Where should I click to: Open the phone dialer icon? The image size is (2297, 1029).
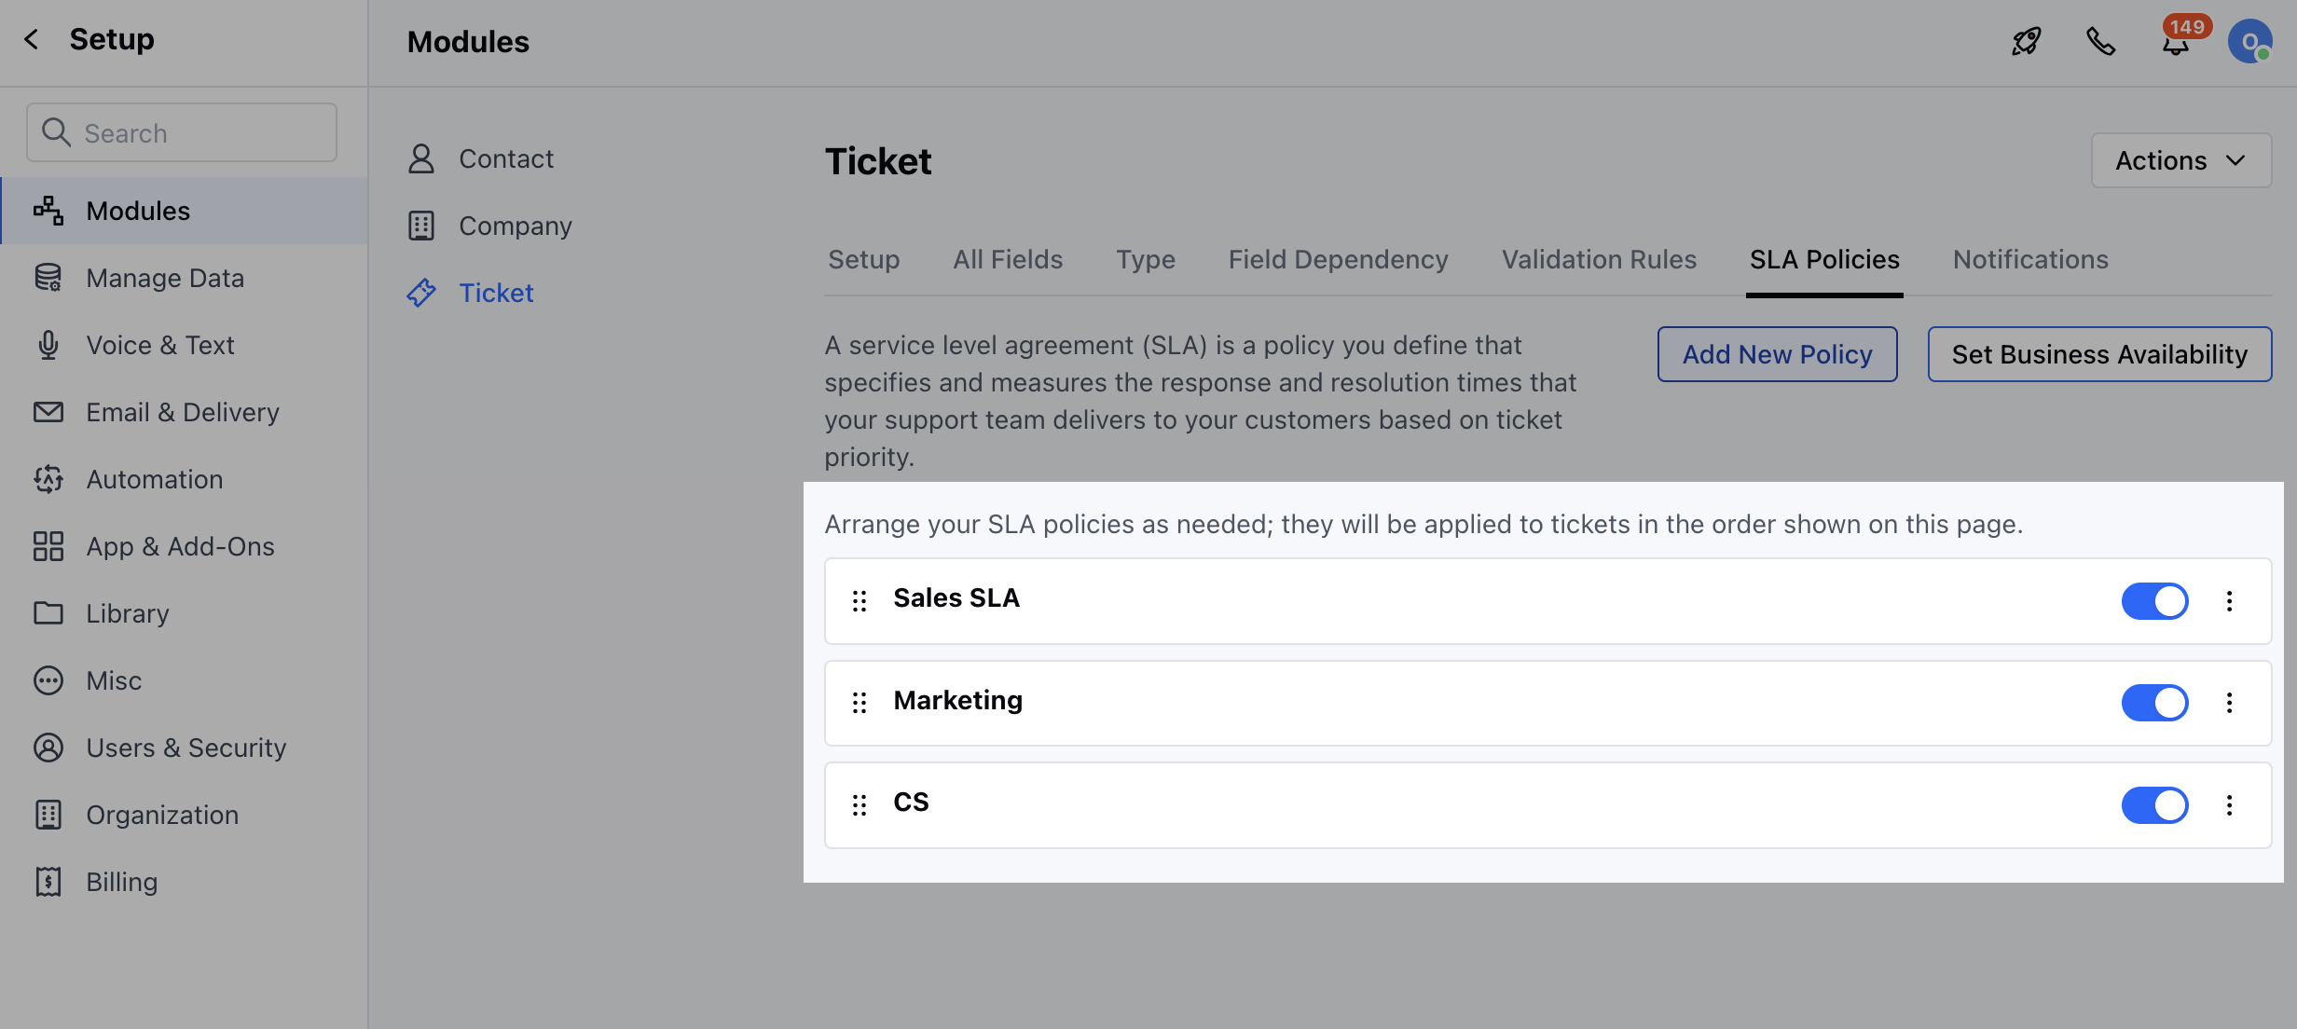[2100, 41]
